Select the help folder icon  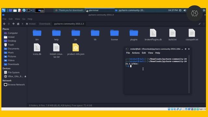click(x=56, y=33)
